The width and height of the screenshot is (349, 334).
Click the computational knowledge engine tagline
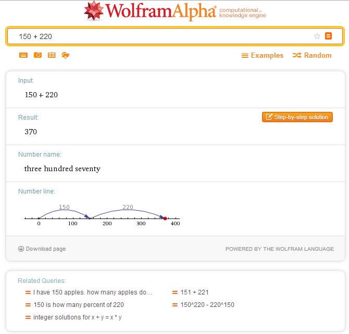coord(243,12)
